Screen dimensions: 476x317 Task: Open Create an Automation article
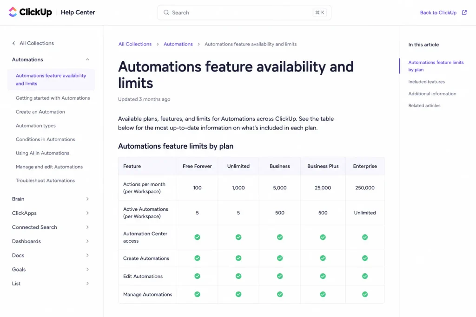40,112
